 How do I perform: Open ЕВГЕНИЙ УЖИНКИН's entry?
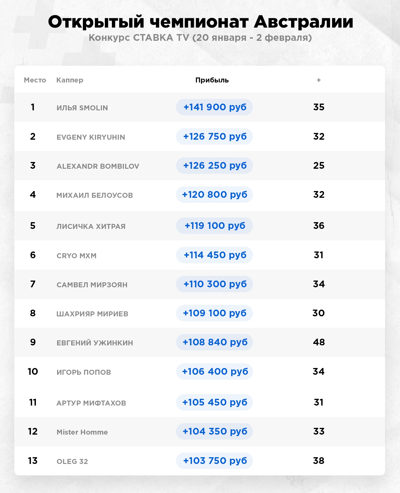95,343
